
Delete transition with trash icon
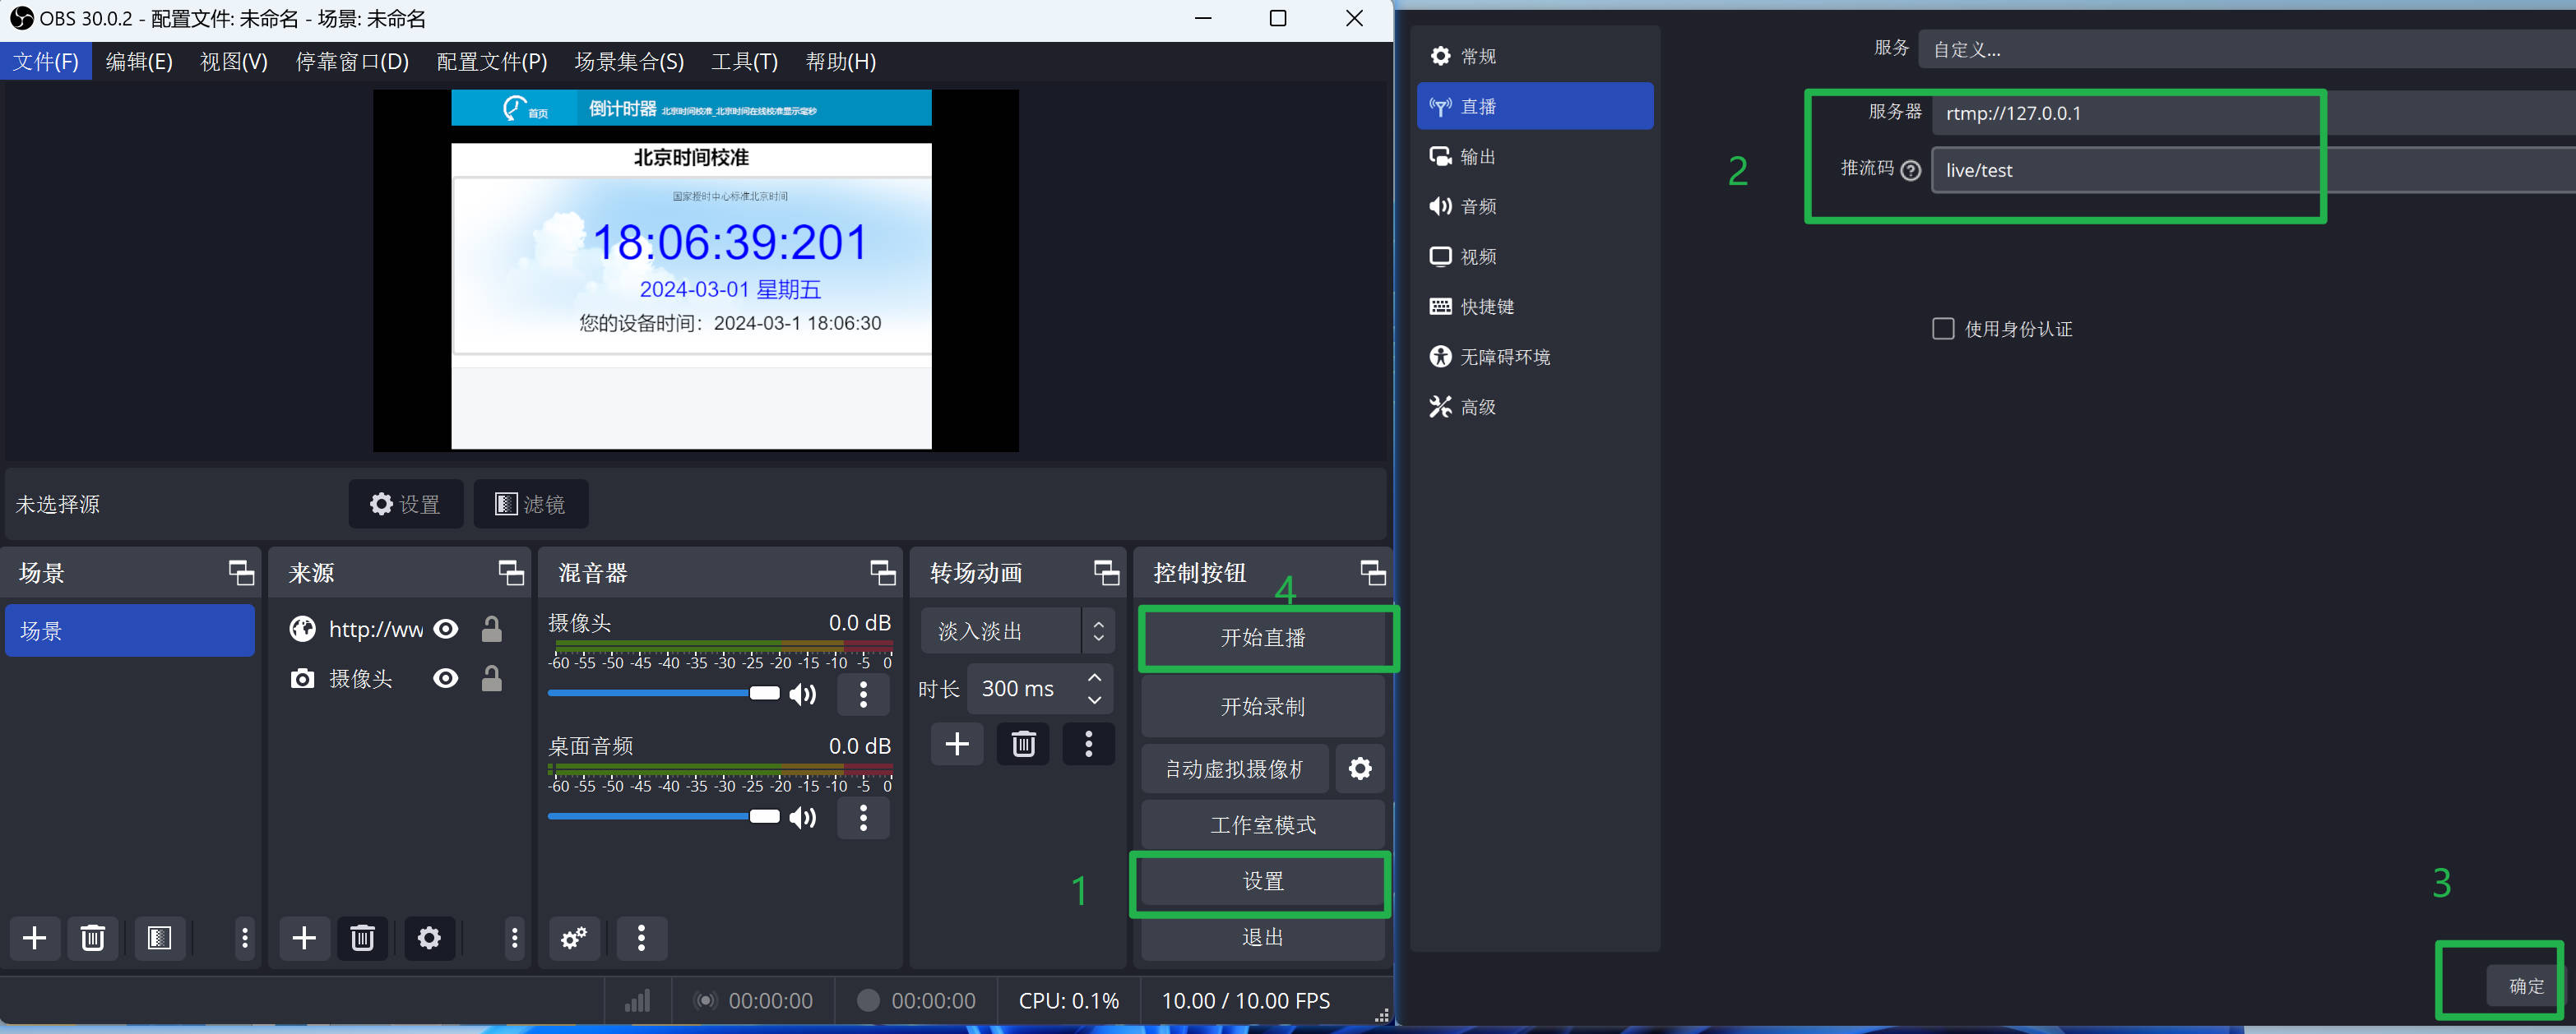click(x=1023, y=745)
